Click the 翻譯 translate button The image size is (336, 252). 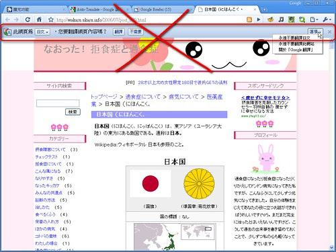coord(118,32)
